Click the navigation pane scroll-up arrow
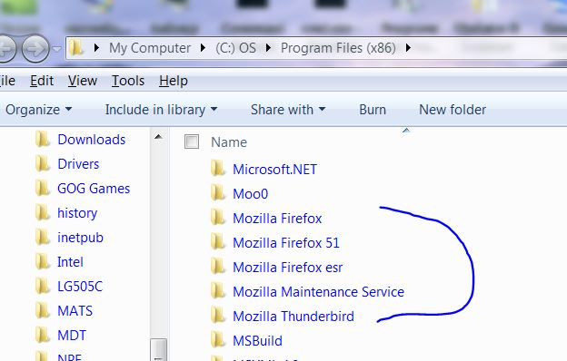567x361 pixels. (x=158, y=136)
